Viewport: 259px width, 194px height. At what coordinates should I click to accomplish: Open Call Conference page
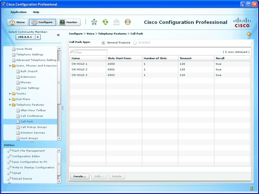(x=32, y=116)
